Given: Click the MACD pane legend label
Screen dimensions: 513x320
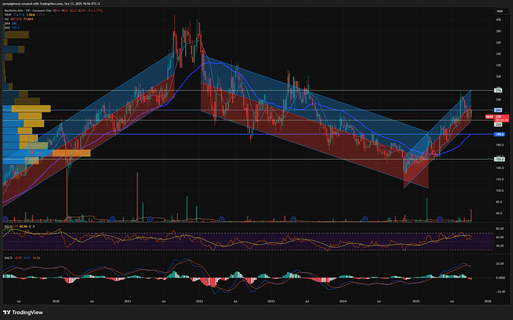Looking at the screenshot, I should pos(7,257).
